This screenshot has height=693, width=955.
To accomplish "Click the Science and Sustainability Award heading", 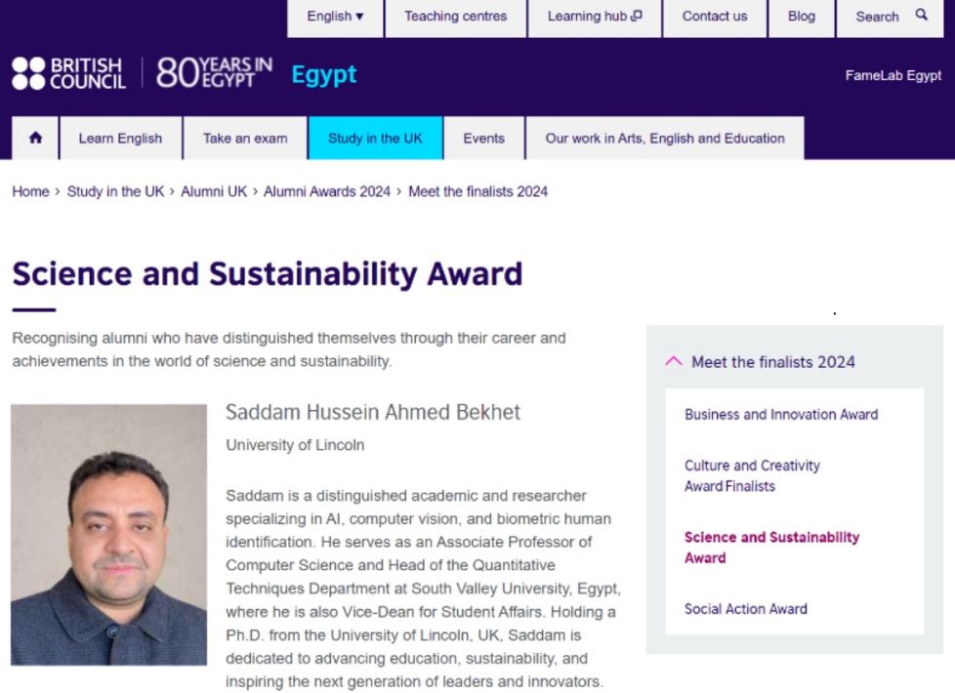I will 268,273.
